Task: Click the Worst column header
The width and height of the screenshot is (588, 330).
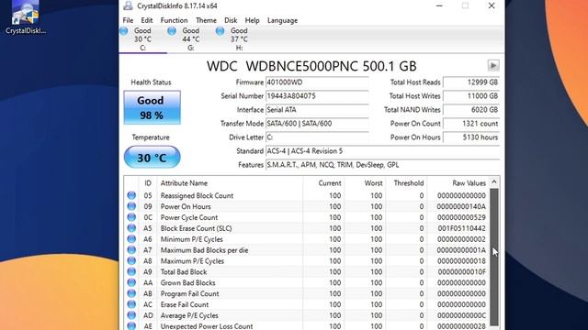Action: 365,183
